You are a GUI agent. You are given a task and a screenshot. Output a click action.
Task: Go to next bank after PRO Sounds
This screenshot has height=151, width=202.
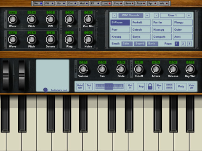coord(147,16)
